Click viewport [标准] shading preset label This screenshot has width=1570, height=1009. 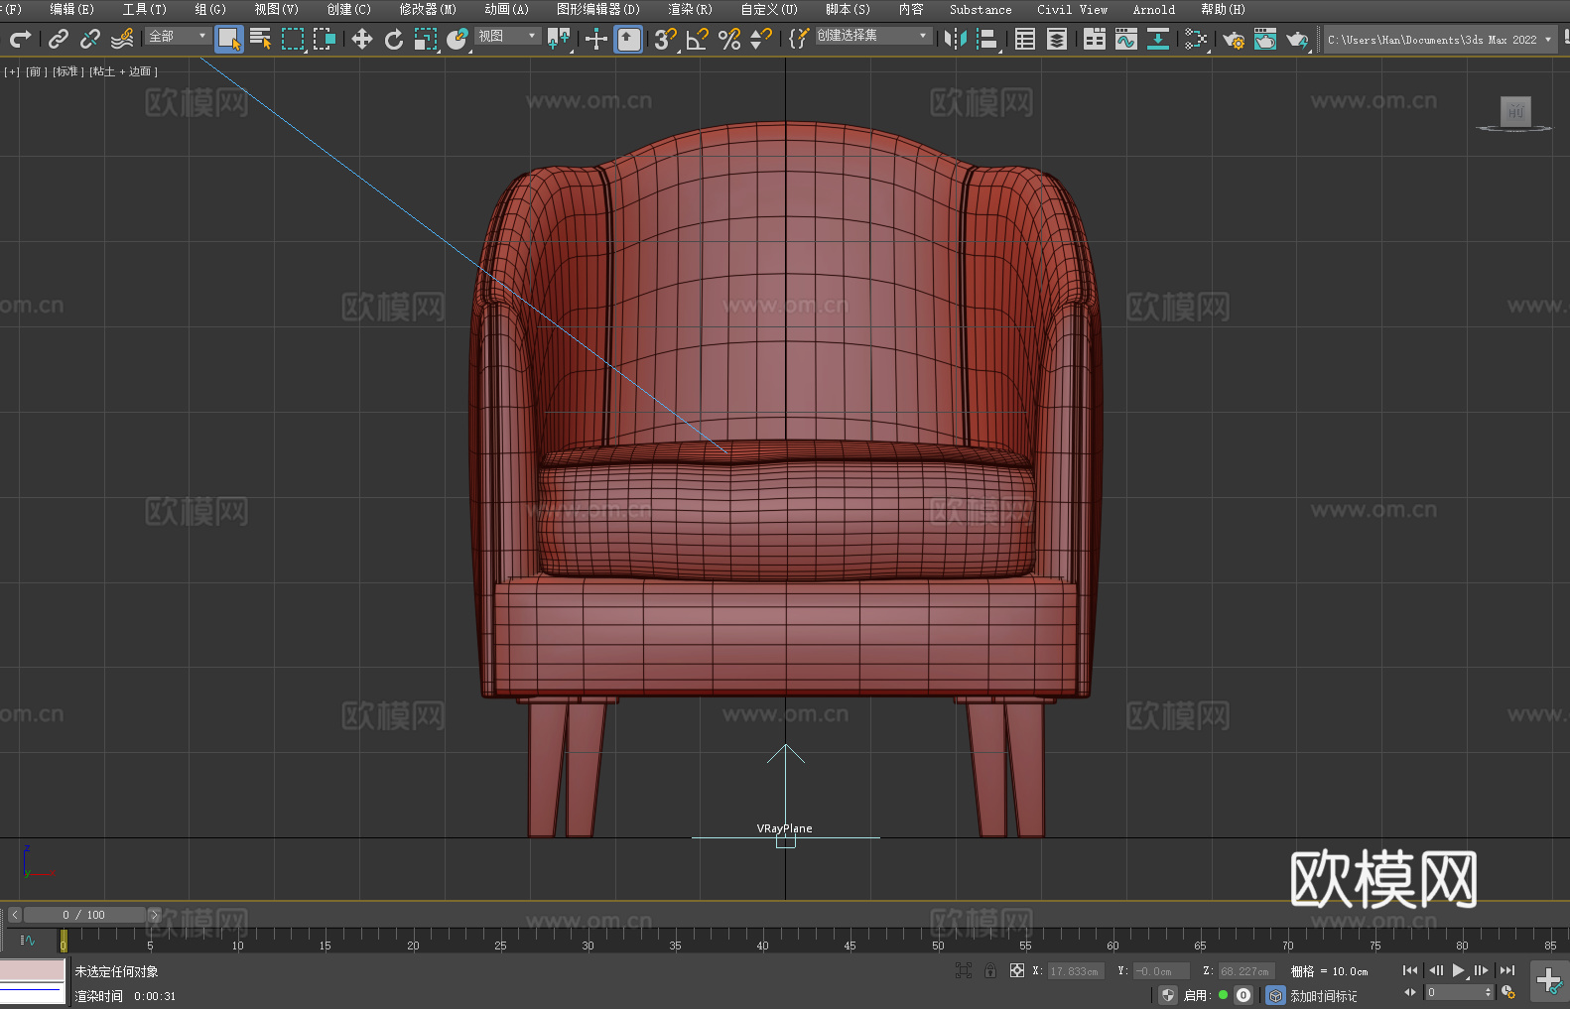tap(67, 71)
